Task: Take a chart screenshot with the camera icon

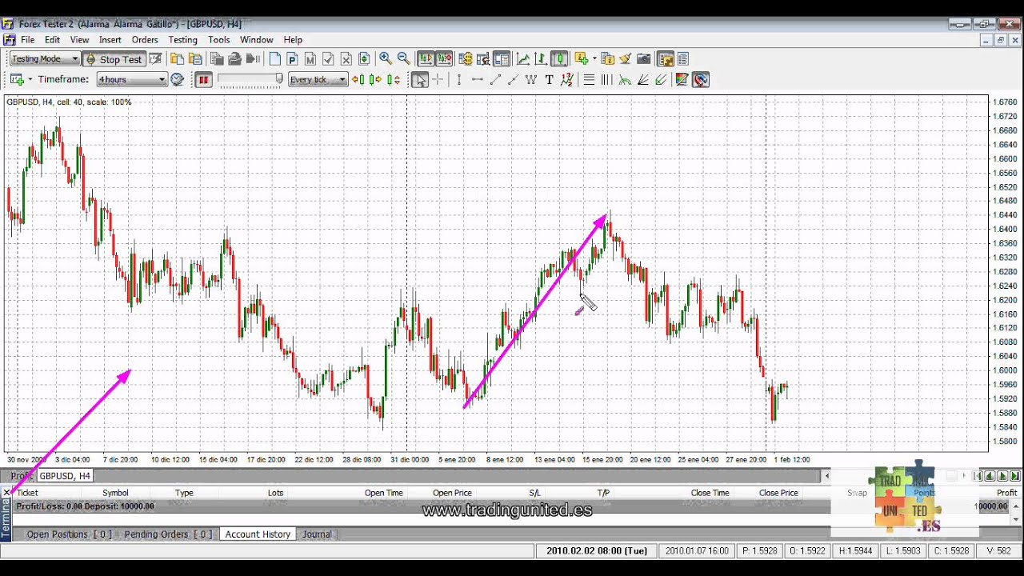Action: [x=643, y=58]
